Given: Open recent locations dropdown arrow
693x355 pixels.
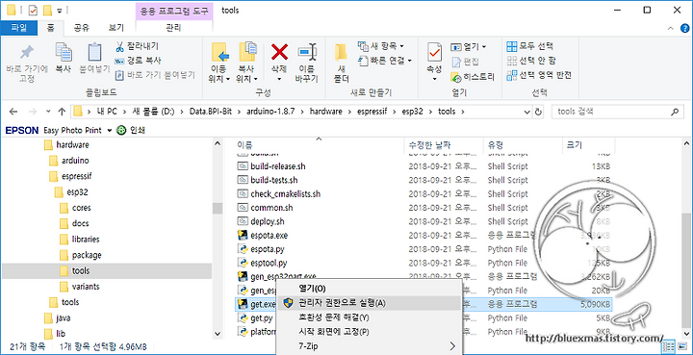Looking at the screenshot, I should click(48, 112).
